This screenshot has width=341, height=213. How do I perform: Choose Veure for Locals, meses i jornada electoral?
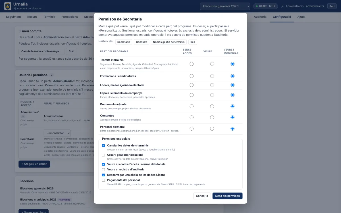(x=212, y=85)
